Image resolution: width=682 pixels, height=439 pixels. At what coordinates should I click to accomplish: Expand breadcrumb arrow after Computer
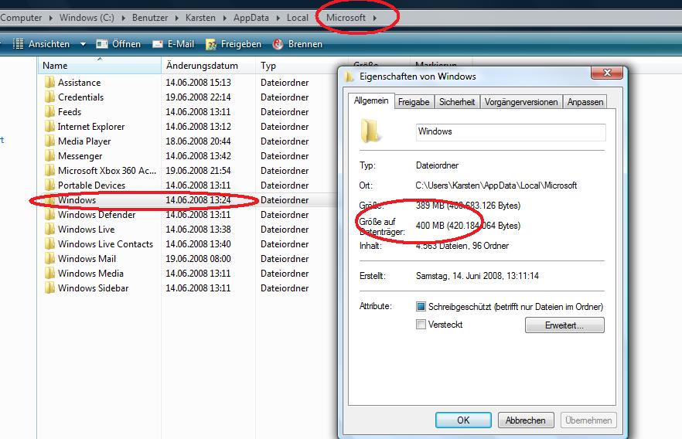(51, 18)
